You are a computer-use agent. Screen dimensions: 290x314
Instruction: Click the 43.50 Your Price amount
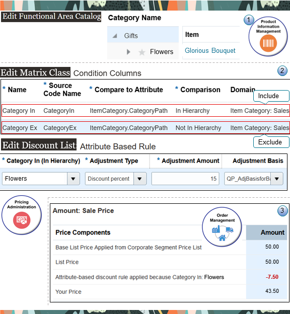(272, 291)
